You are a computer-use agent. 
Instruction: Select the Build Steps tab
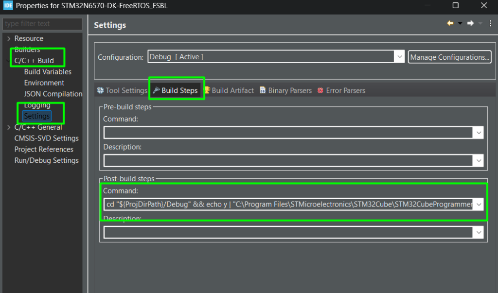(176, 90)
